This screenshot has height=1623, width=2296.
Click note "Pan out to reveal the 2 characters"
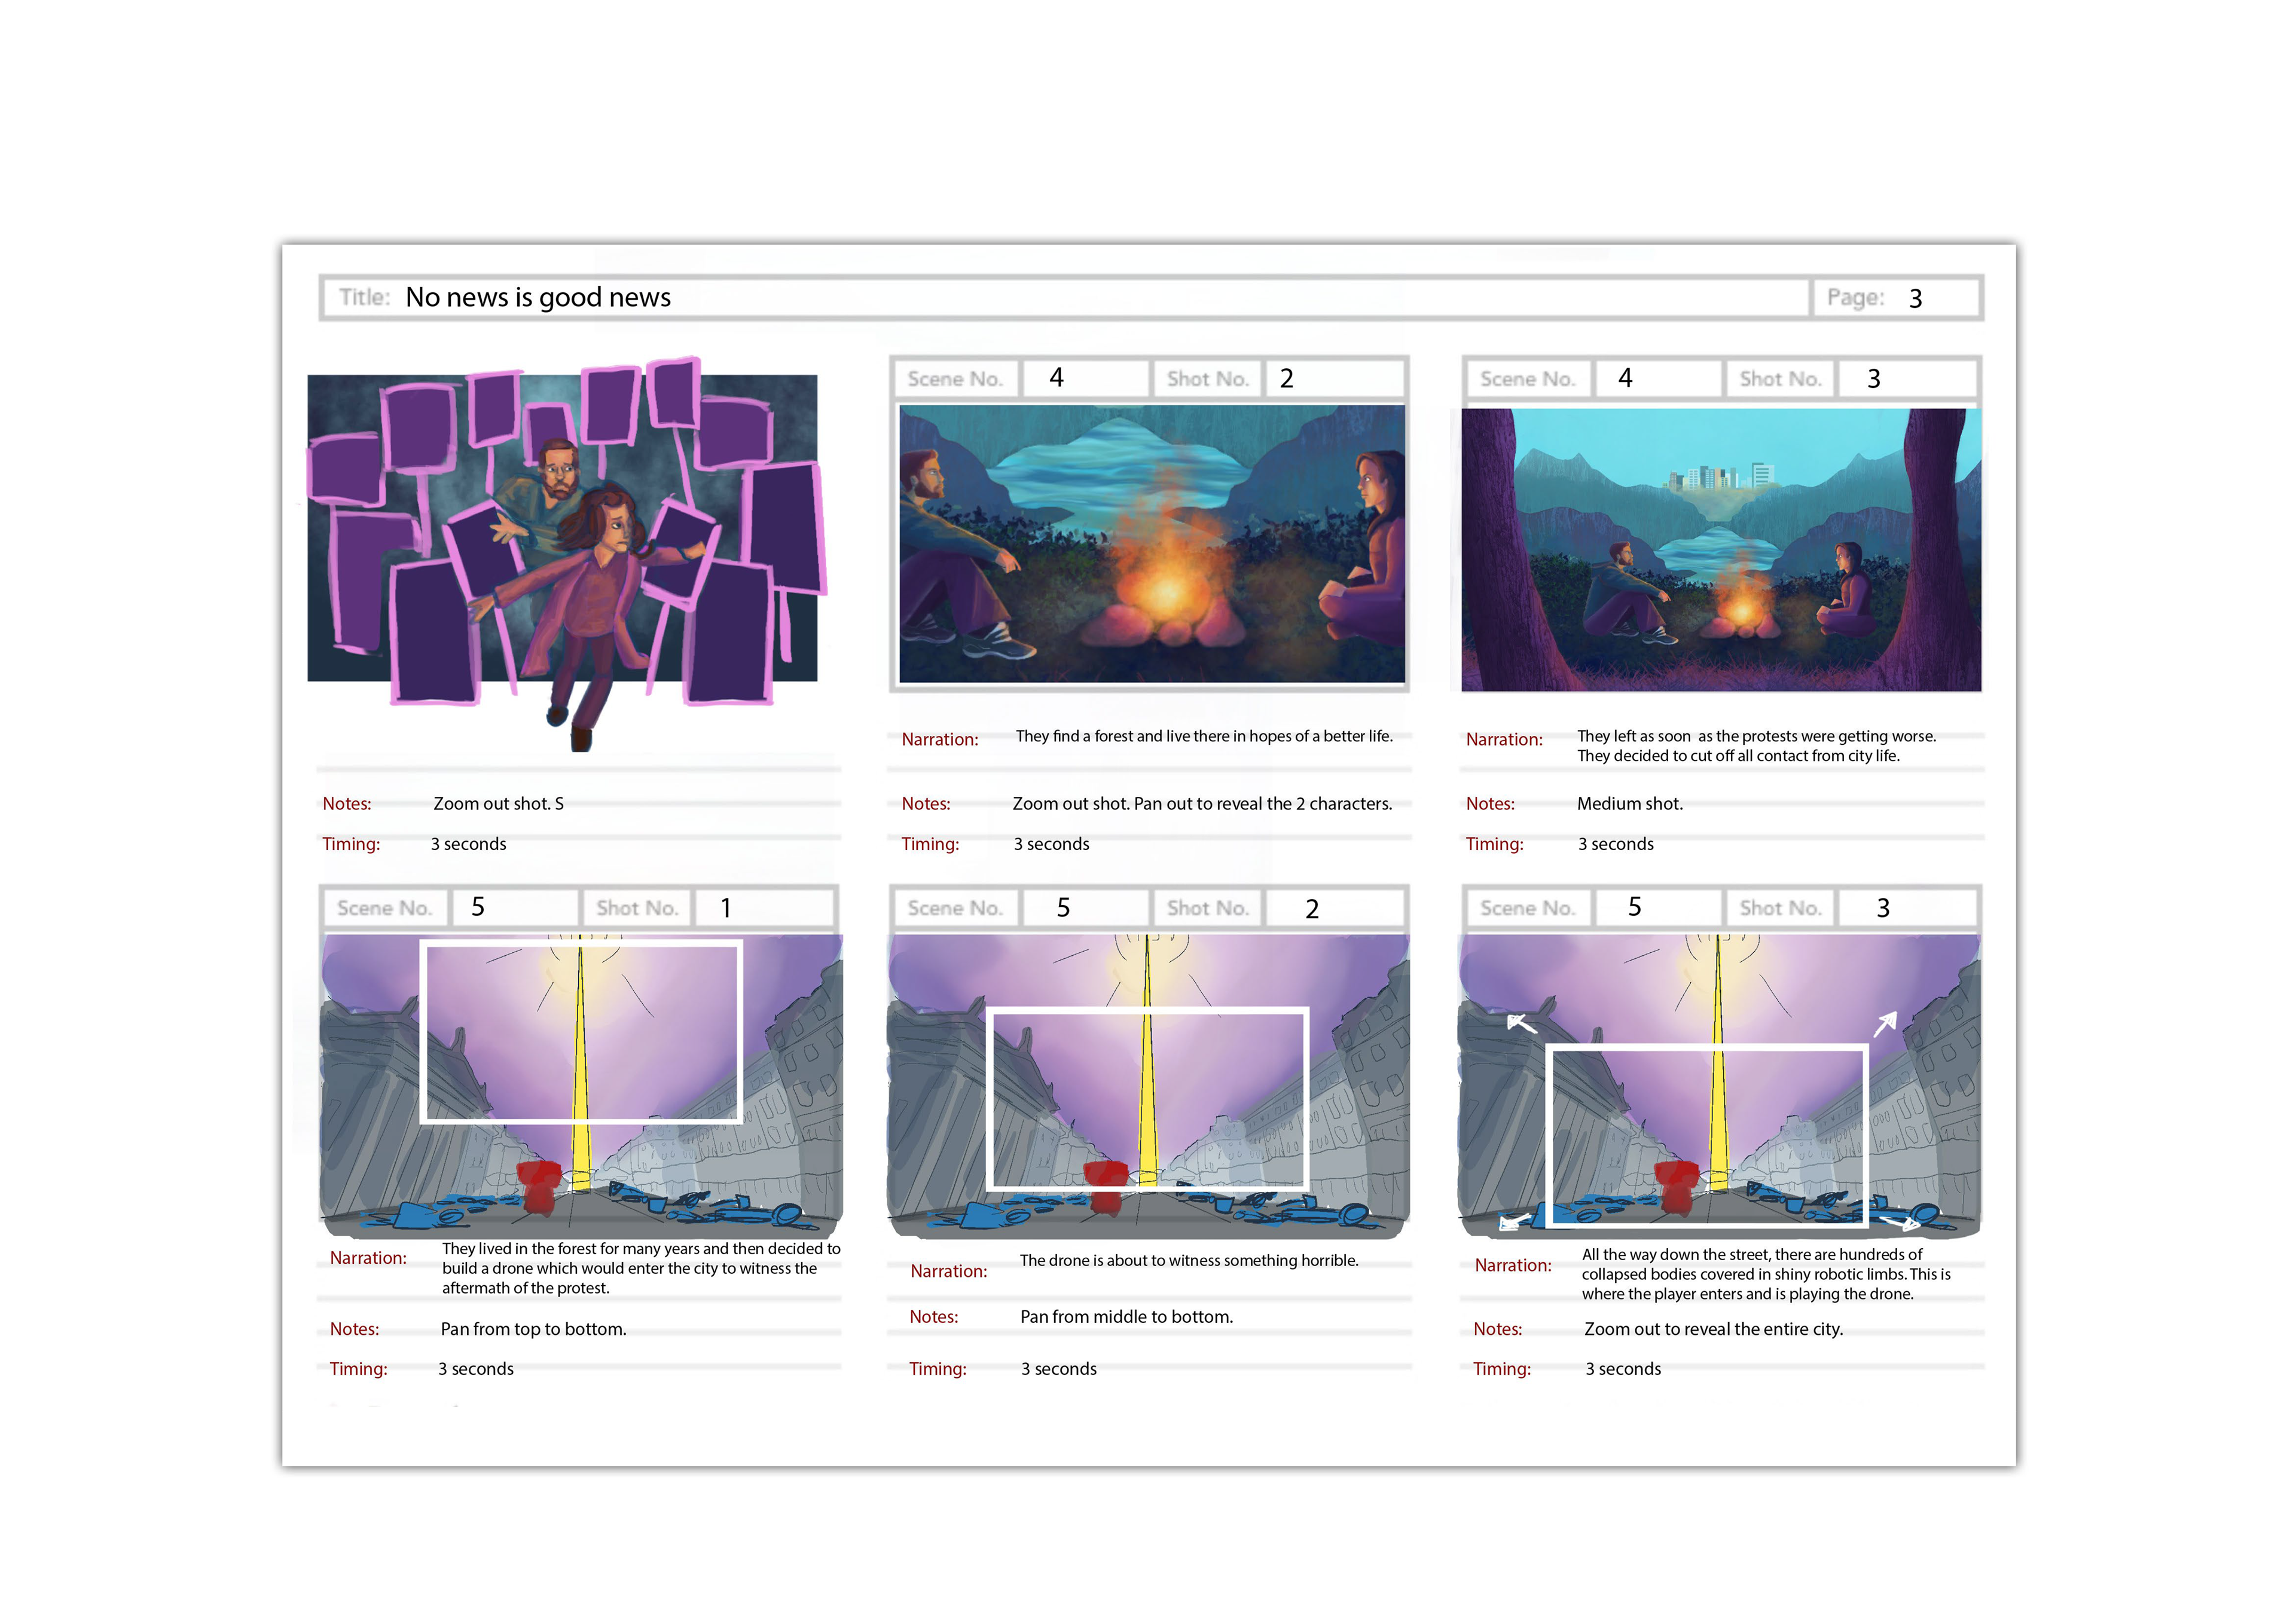[x=1263, y=803]
